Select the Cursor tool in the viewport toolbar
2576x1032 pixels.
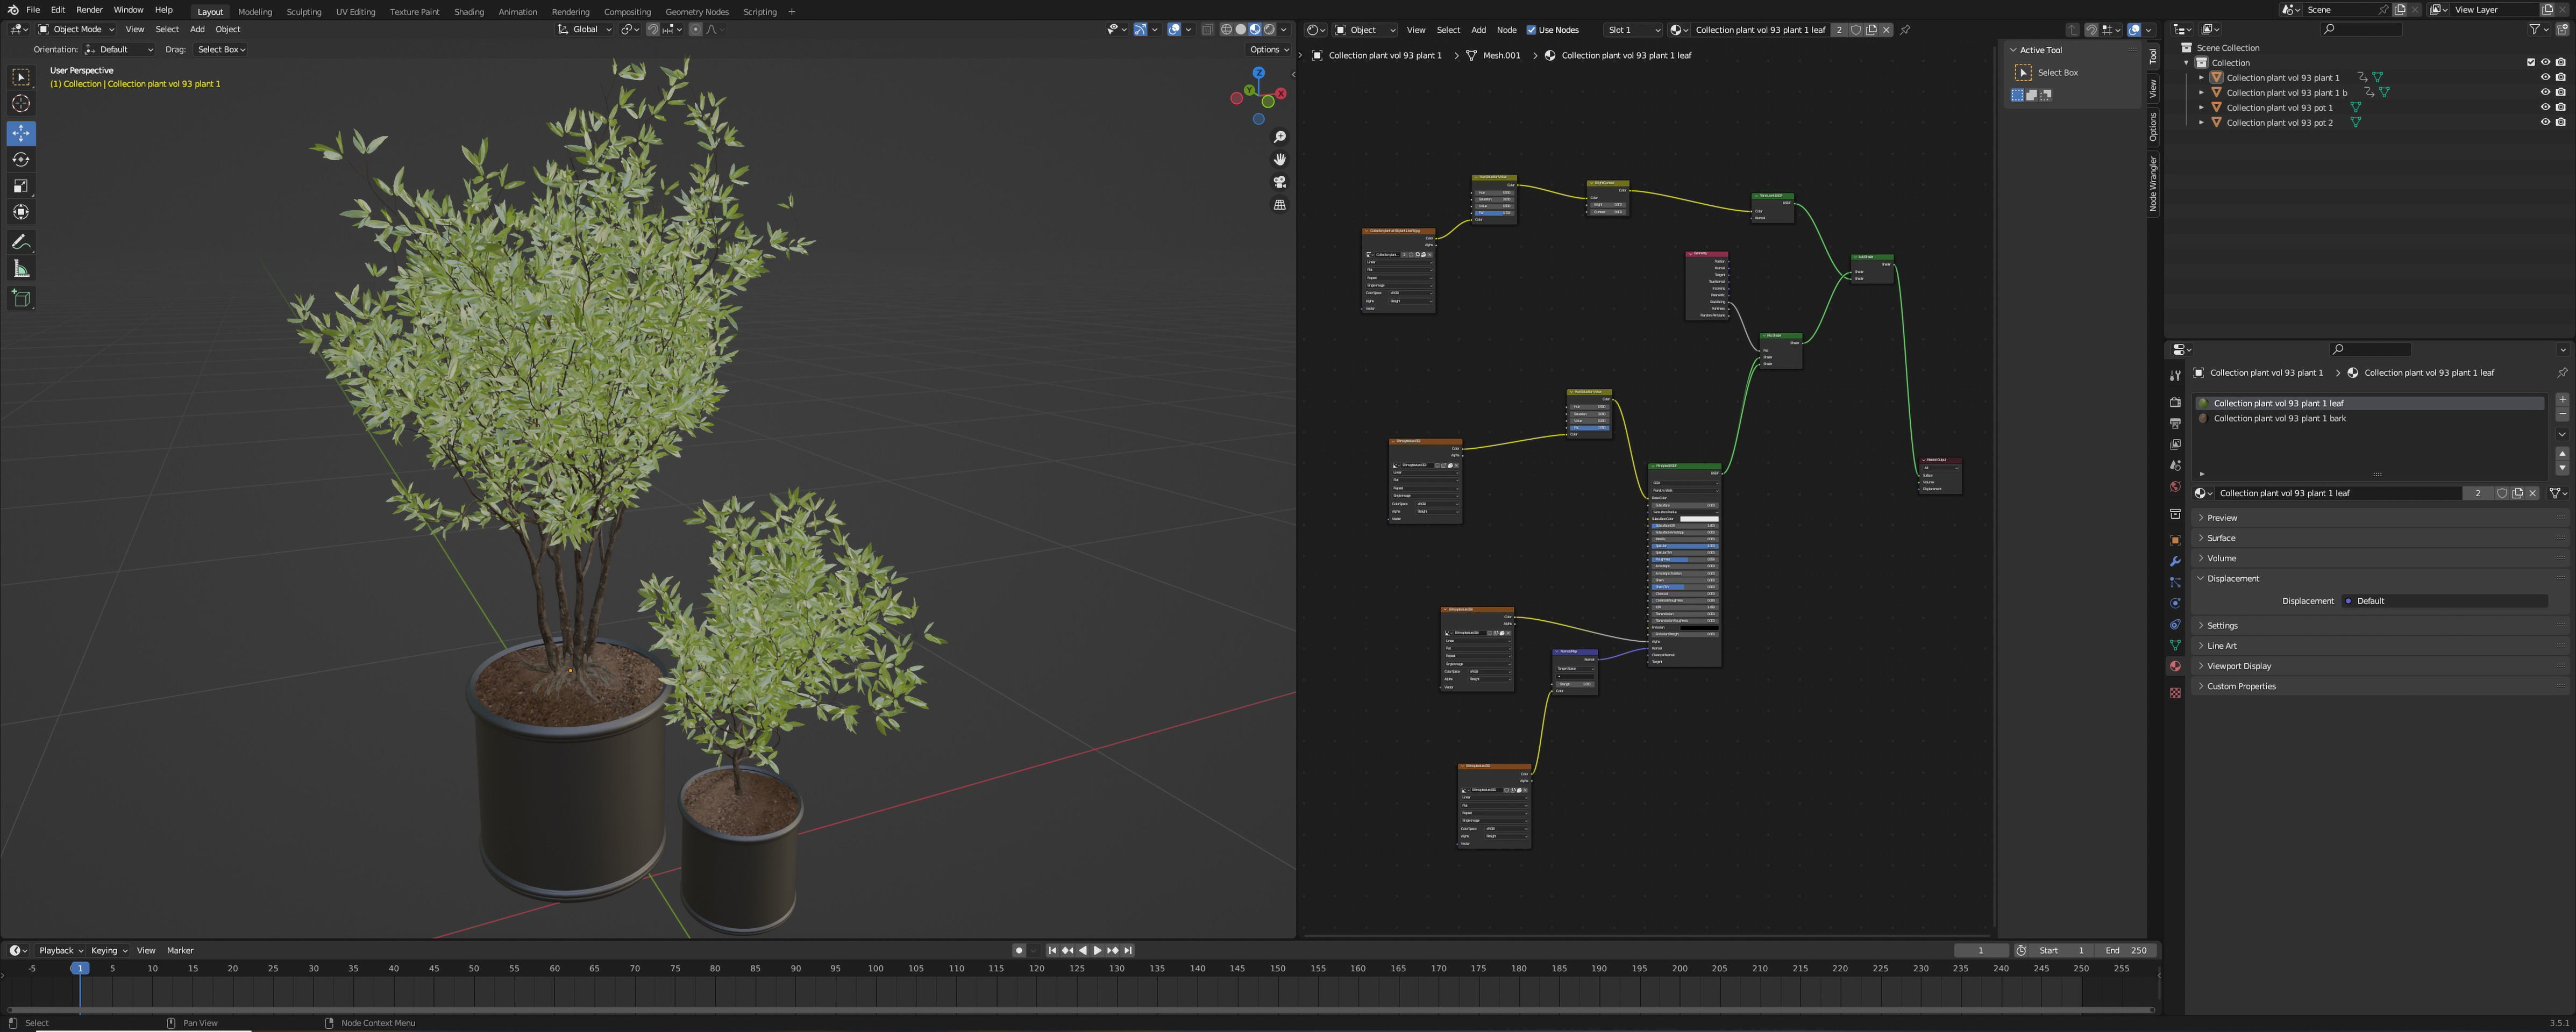click(x=21, y=104)
